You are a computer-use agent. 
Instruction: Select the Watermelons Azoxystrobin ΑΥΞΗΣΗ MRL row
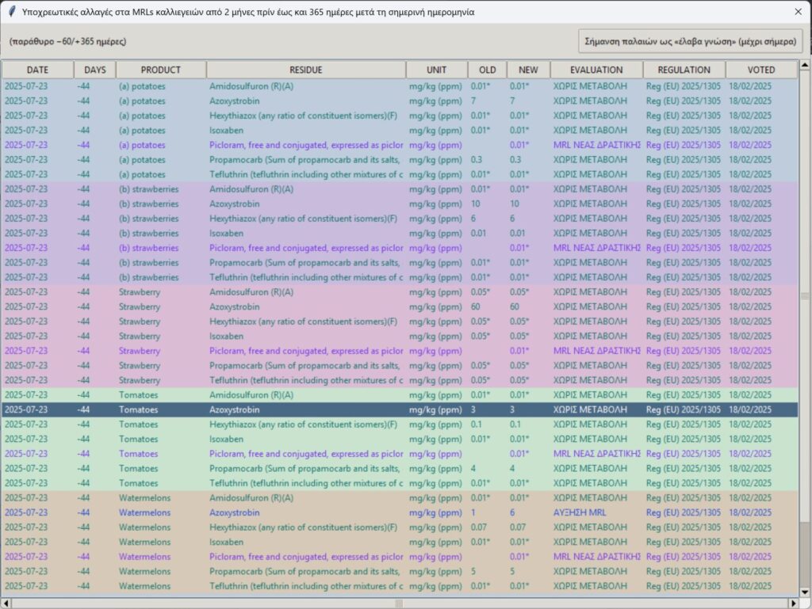click(x=400, y=512)
